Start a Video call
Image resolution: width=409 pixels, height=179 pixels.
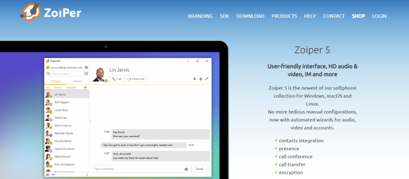(136, 79)
